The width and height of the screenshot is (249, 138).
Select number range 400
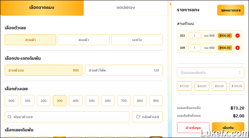pos(76,101)
